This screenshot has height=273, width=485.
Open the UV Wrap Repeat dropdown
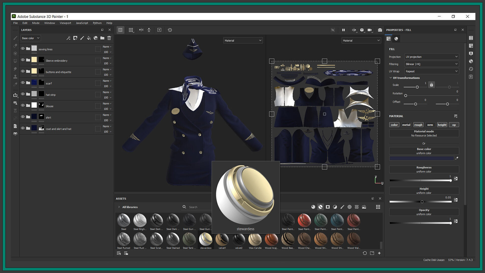tap(431, 71)
